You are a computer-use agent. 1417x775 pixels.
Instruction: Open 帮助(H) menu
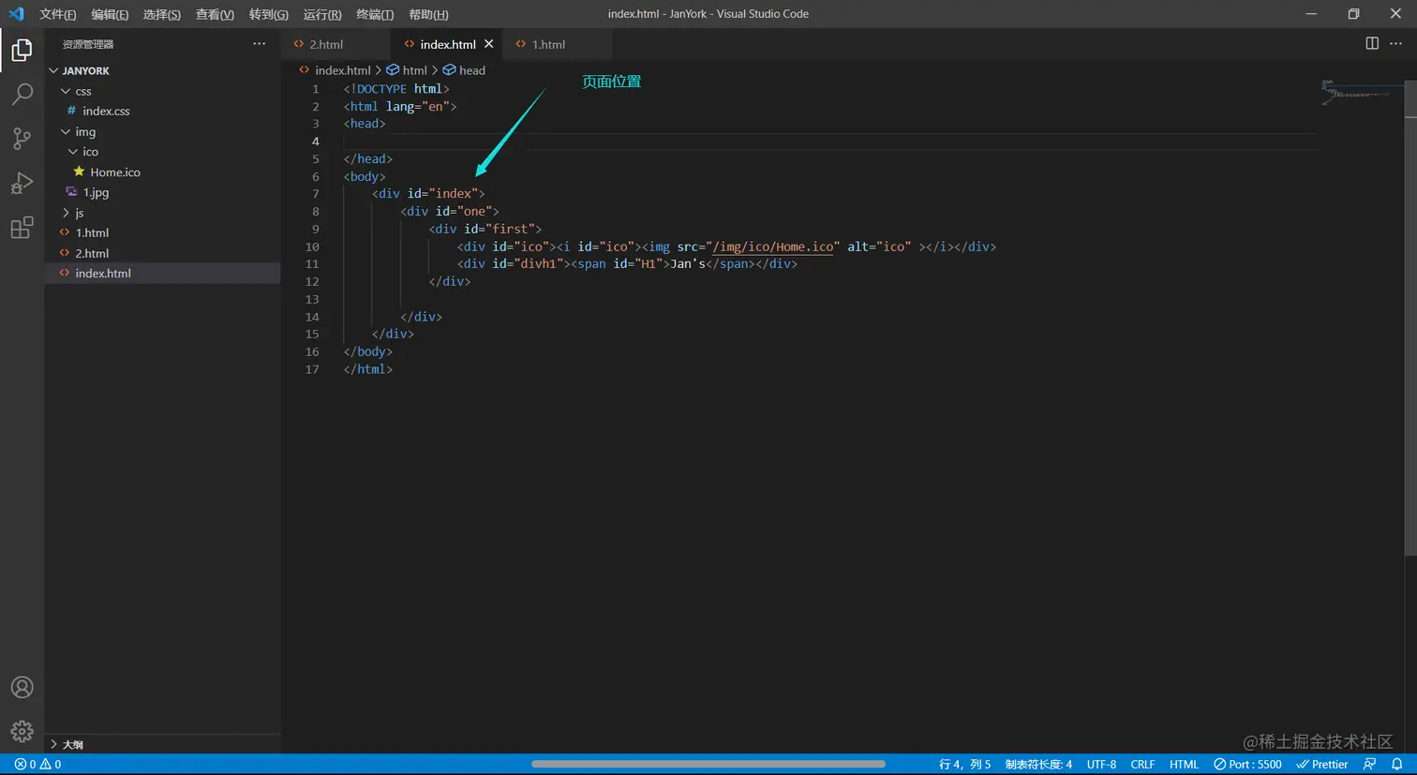(428, 14)
